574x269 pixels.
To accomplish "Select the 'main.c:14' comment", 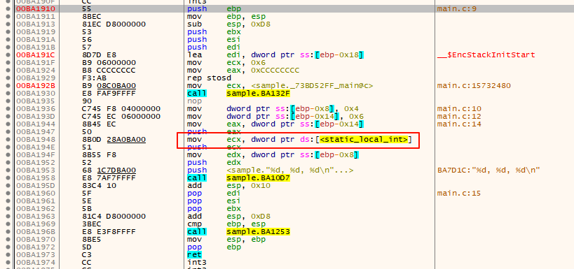I will (x=459, y=124).
